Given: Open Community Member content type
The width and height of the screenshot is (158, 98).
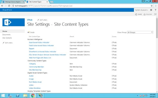Looking at the screenshot, I should click(x=36, y=67).
